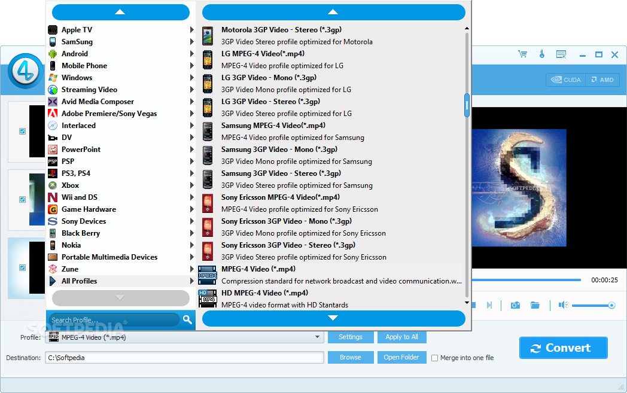Click the search magnifier in profile search
627x393 pixels.
[187, 319]
